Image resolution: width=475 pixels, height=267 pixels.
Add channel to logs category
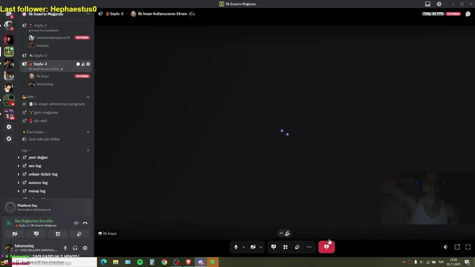88,150
